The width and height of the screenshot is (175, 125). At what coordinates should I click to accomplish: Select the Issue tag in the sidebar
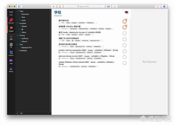pos(24,20)
